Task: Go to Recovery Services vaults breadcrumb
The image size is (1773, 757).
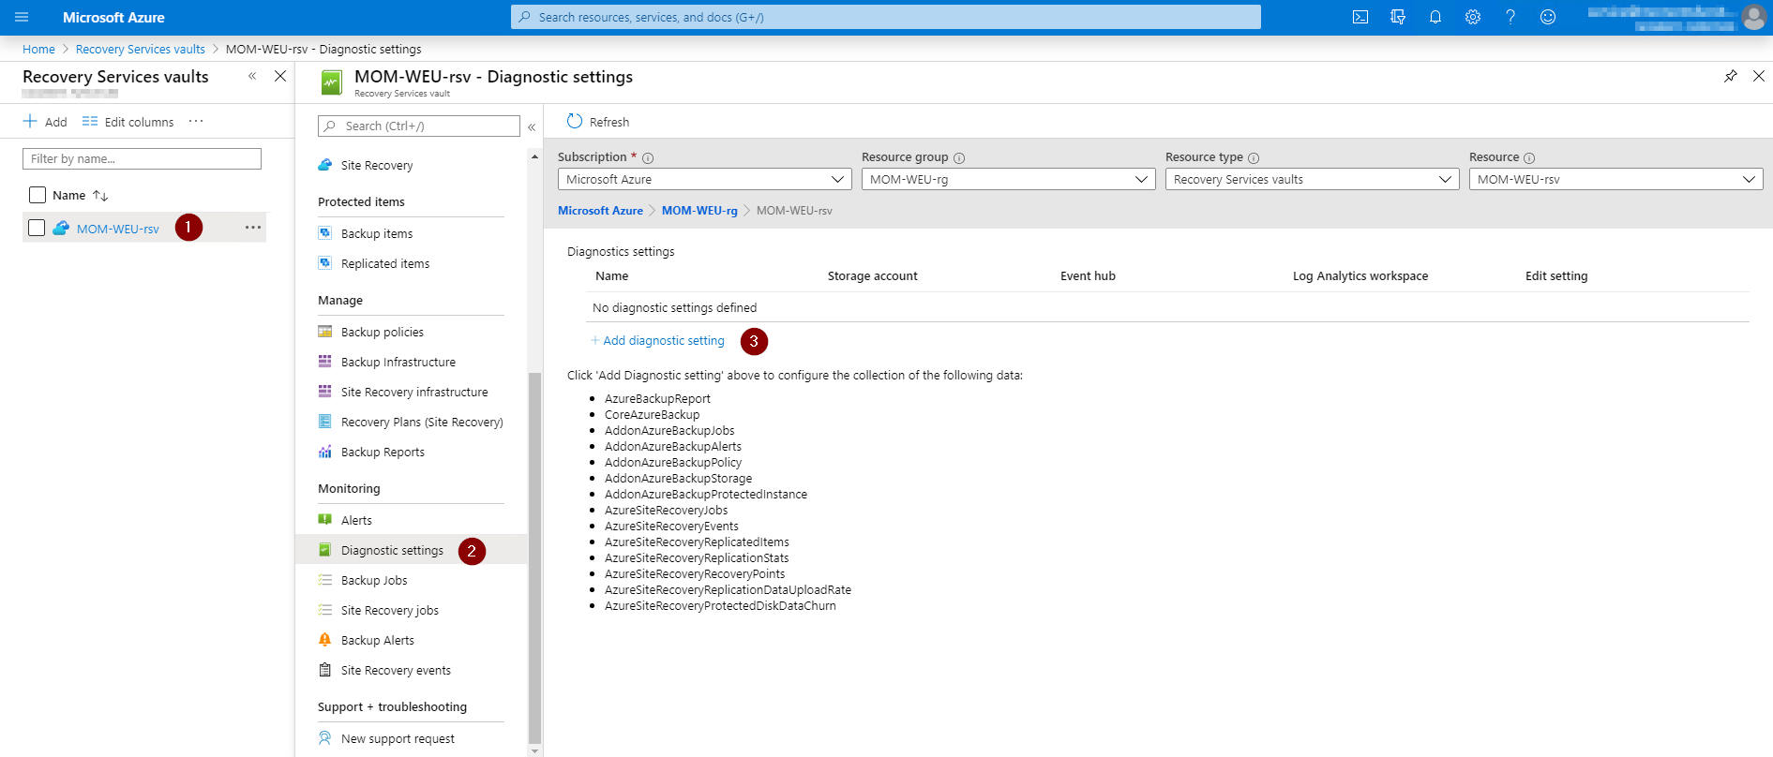Action: [x=141, y=49]
